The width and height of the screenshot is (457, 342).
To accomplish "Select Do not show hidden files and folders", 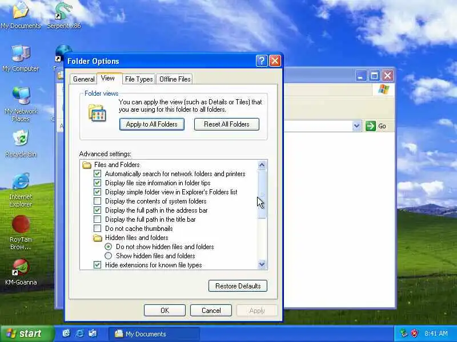I will click(108, 247).
